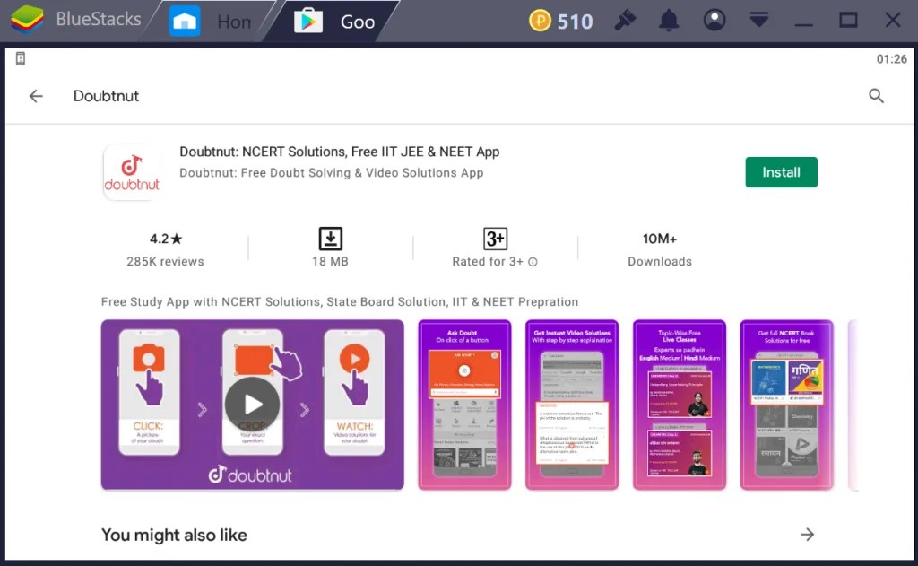Screen dimensions: 918x566
Task: Open the Doubtnut NCERT Solutions app title
Action: 340,152
